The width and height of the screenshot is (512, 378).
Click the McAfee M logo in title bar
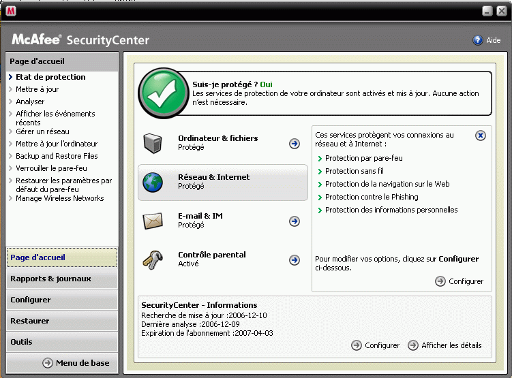coord(11,12)
